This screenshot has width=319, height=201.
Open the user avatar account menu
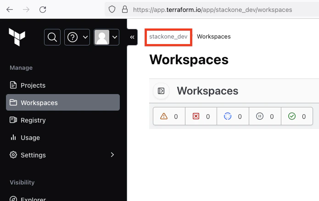click(x=106, y=37)
